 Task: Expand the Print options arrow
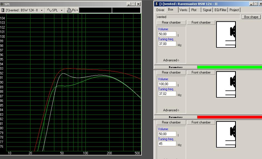[77, 10]
